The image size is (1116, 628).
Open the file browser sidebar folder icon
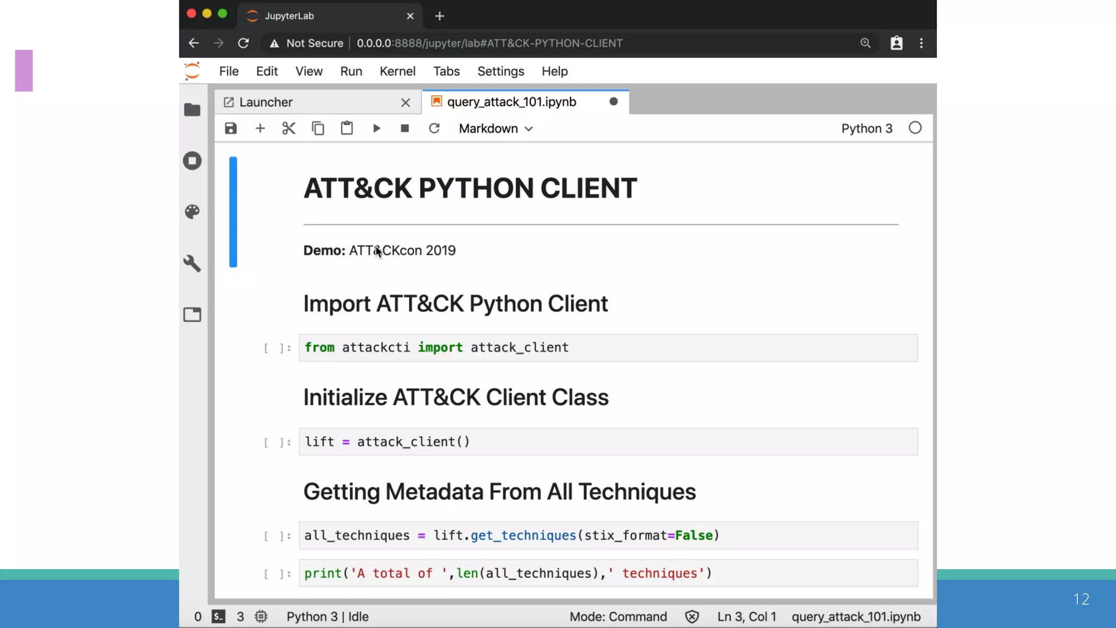192,110
